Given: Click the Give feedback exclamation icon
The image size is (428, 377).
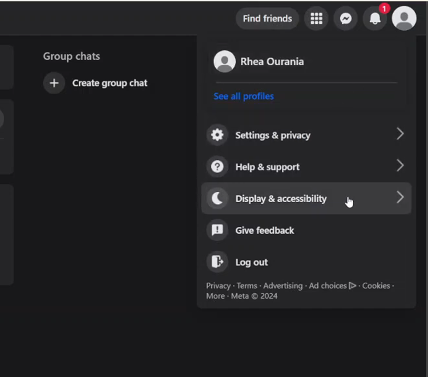Looking at the screenshot, I should pyautogui.click(x=217, y=230).
